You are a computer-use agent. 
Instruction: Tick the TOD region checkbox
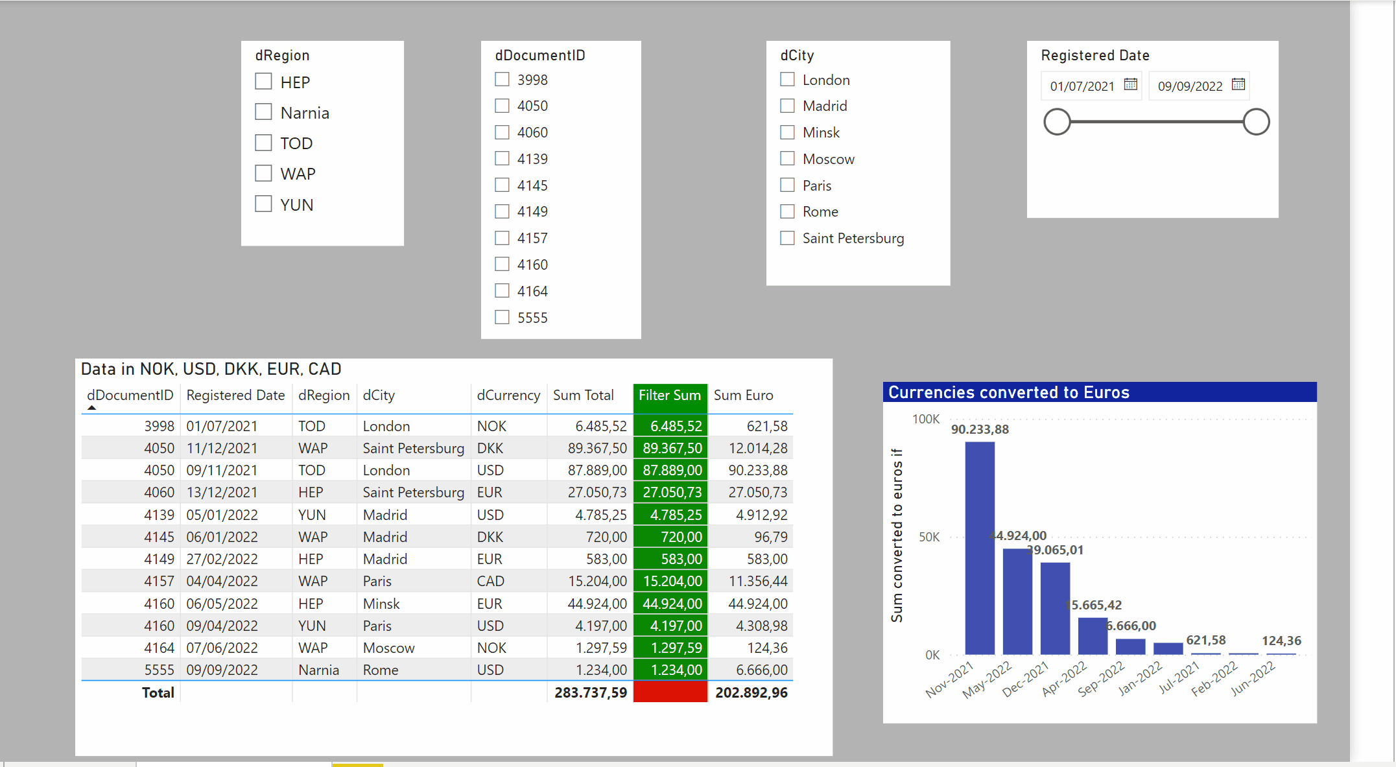click(263, 143)
